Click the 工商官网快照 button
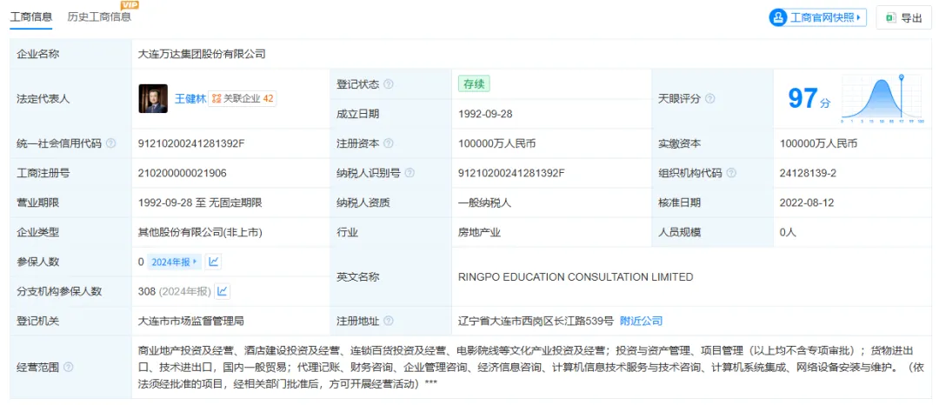The width and height of the screenshot is (939, 405). click(818, 18)
